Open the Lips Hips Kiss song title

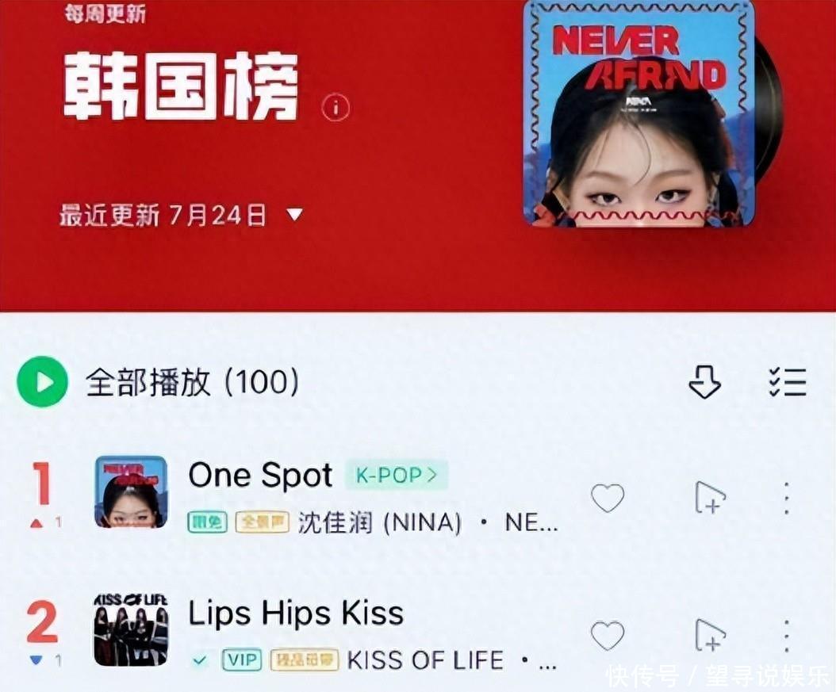pos(296,614)
